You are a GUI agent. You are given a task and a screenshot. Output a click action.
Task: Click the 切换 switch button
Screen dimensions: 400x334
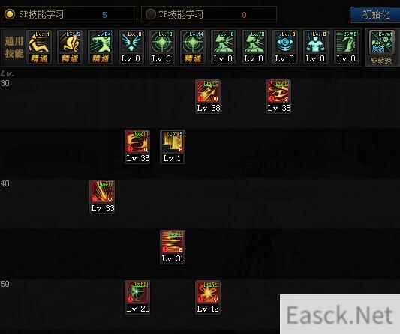tap(382, 61)
